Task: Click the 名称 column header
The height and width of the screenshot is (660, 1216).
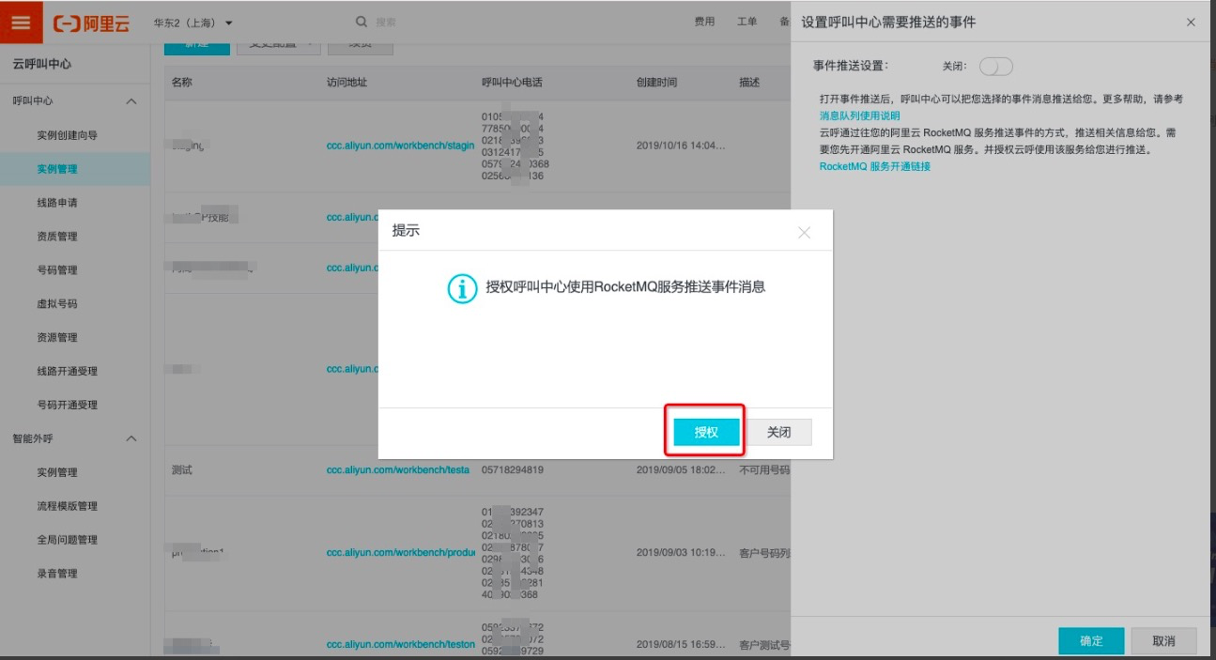Action: [x=182, y=83]
